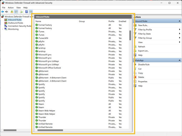The width and height of the screenshot is (182, 136).
Task: Click the Connection Security Rules tree icon
Action: coord(6,26)
